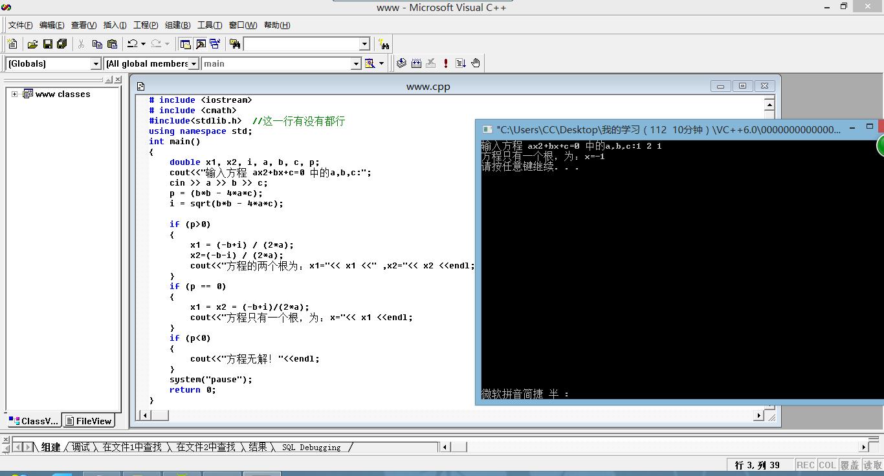The image size is (884, 476).
Task: Click the Undo arrow icon
Action: [132, 44]
